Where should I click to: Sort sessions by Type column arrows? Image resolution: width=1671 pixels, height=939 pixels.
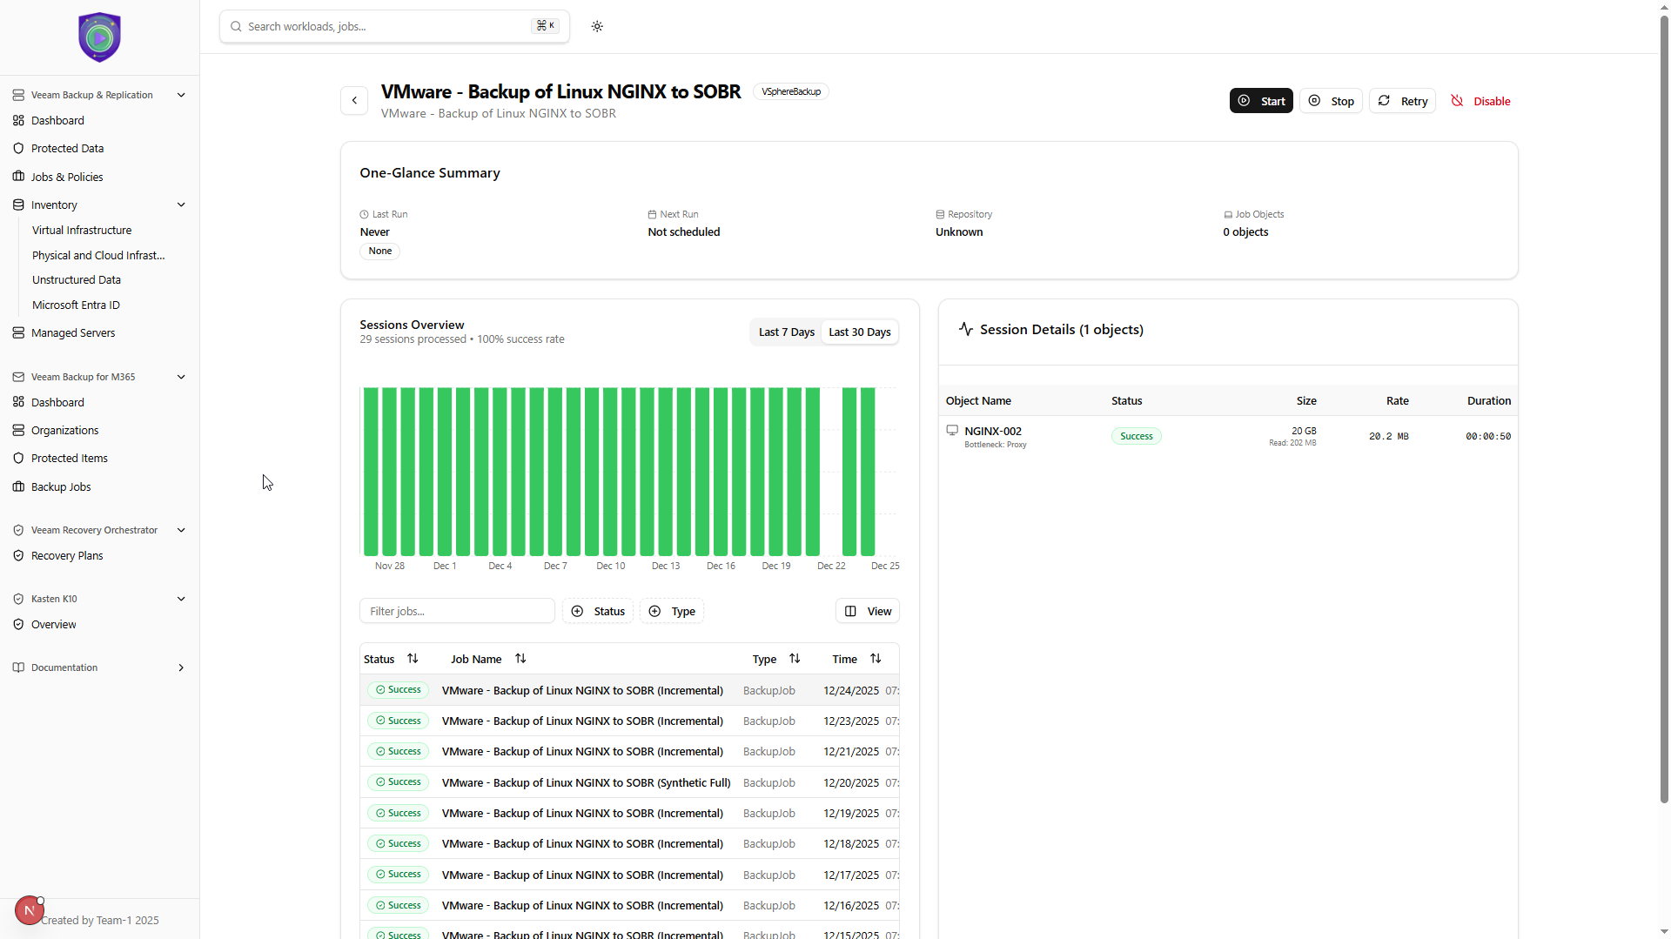795,659
